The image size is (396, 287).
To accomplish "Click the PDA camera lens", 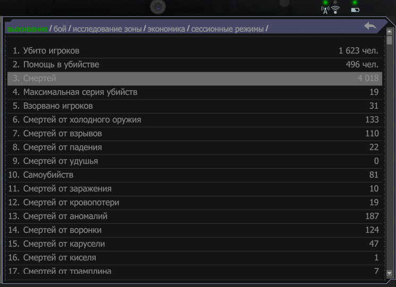I will 158,7.
